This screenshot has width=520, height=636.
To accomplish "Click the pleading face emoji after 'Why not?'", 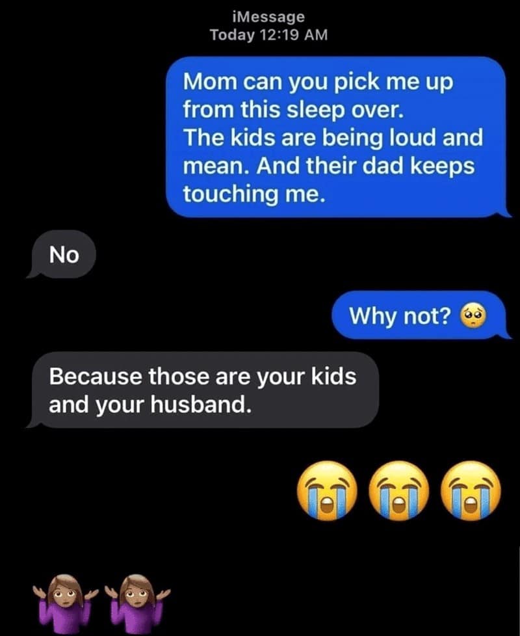I will point(473,315).
